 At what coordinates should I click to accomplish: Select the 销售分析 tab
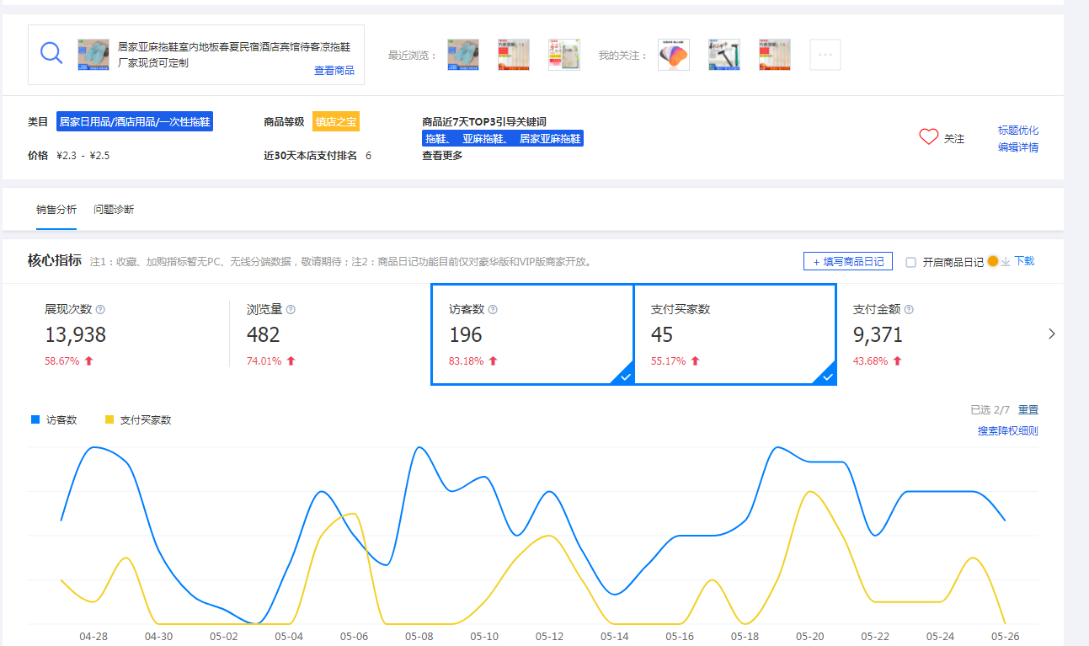pos(56,210)
